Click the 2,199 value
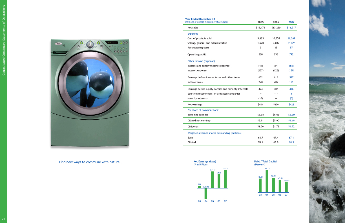 click(x=291, y=43)
